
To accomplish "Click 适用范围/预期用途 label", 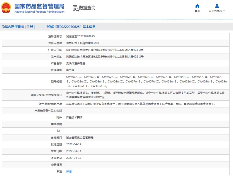I will 50,104.
